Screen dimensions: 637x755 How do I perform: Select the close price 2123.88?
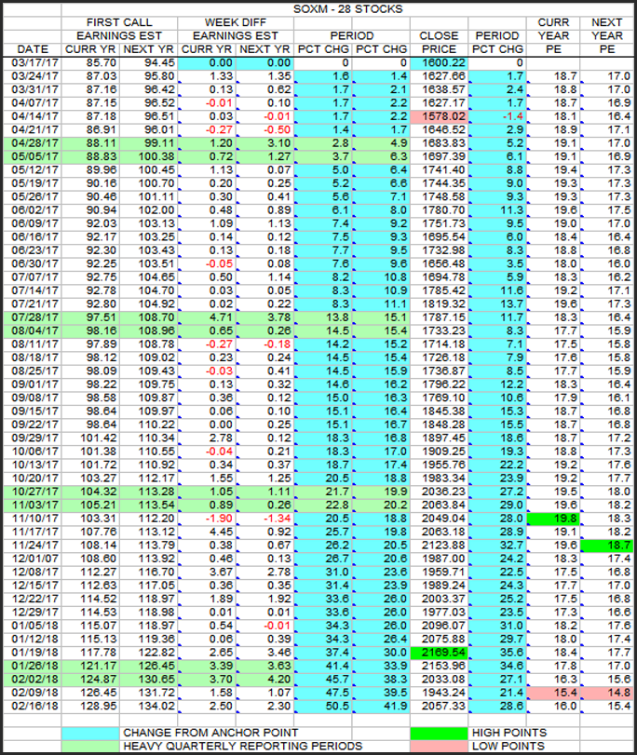(x=439, y=546)
